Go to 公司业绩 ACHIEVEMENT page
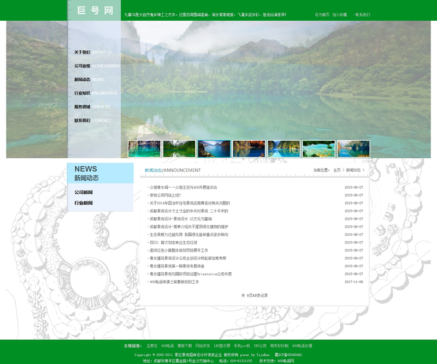Screen dimensions: 437x364 click(x=97, y=66)
